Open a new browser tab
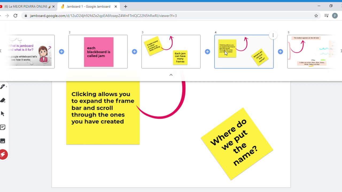 pyautogui.click(x=126, y=6)
